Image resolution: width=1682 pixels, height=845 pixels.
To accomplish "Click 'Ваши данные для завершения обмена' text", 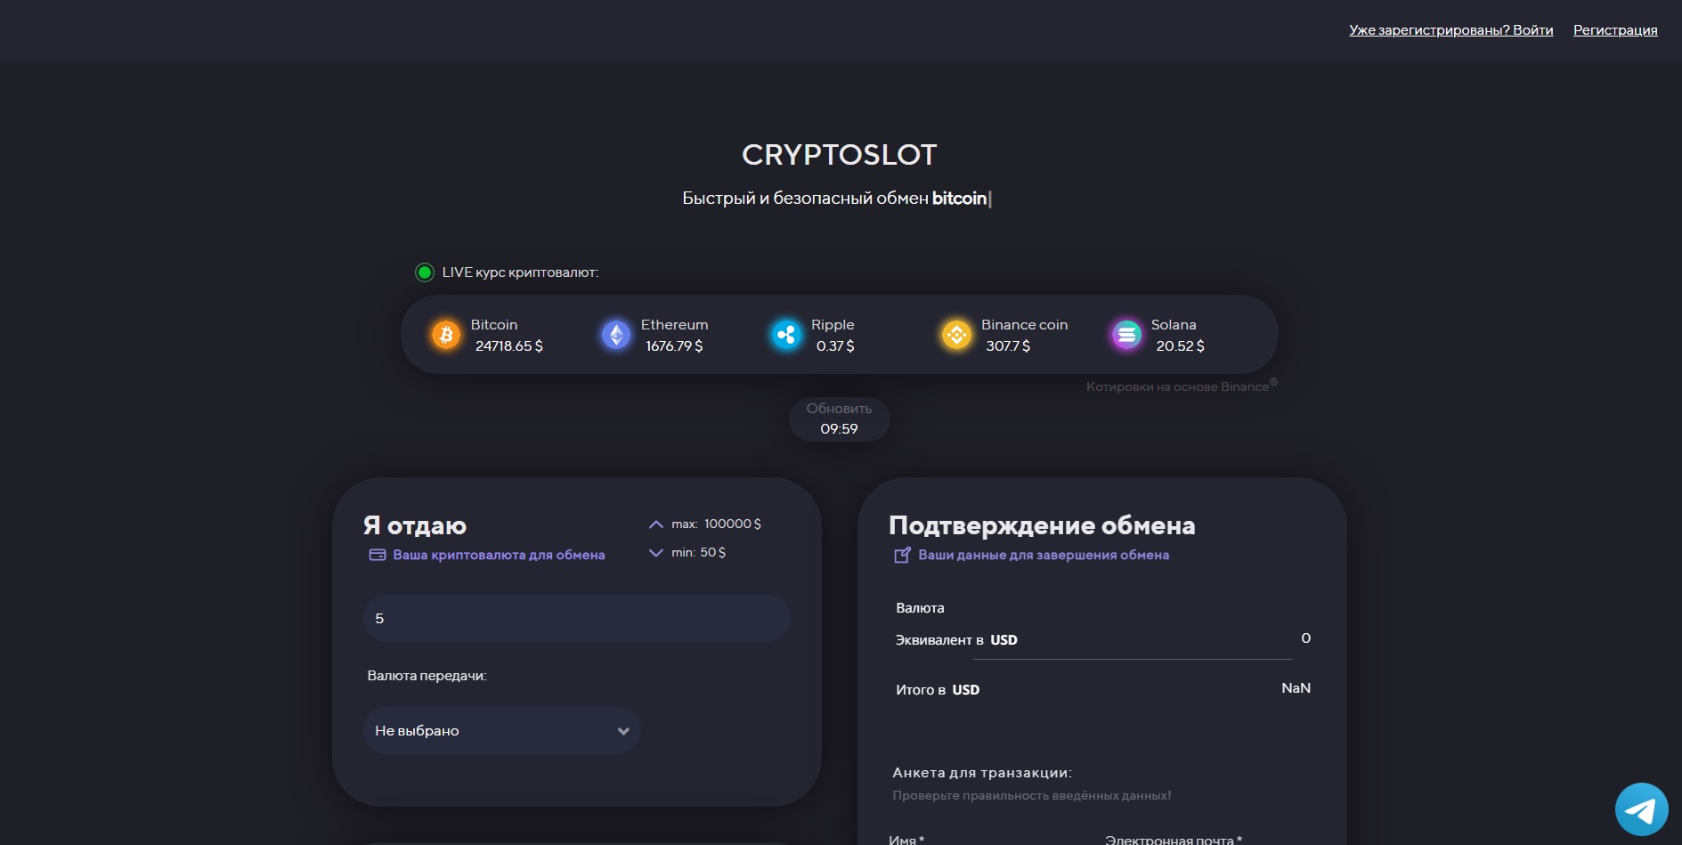I will (1044, 555).
